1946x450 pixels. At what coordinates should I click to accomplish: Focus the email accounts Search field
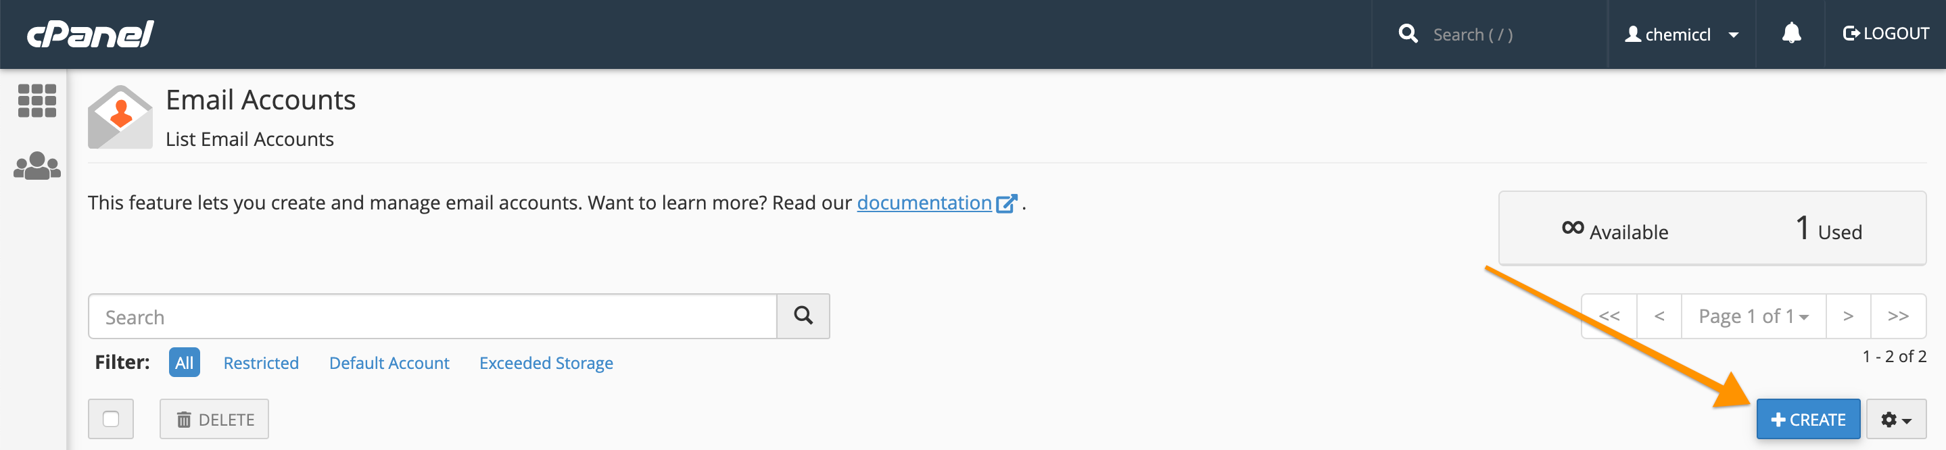(x=433, y=317)
